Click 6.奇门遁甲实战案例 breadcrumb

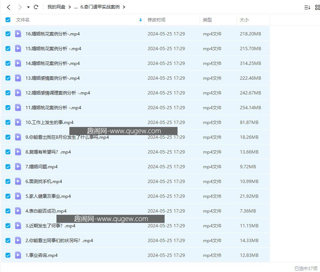pyautogui.click(x=100, y=7)
